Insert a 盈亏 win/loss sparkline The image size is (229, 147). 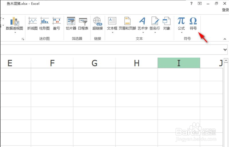pyautogui.click(x=56, y=23)
